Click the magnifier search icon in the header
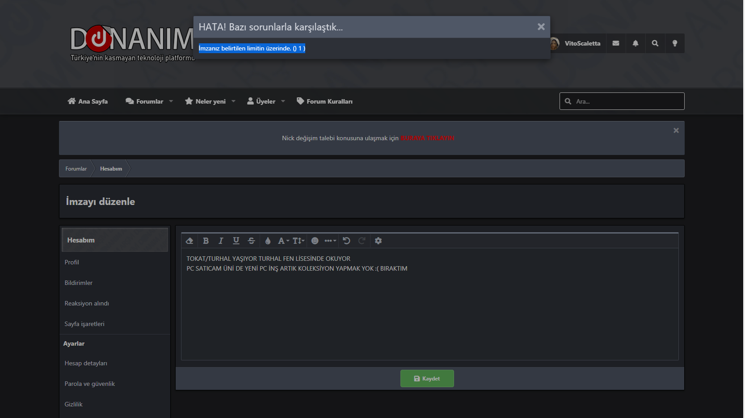Viewport: 745px width, 418px height. pyautogui.click(x=655, y=43)
